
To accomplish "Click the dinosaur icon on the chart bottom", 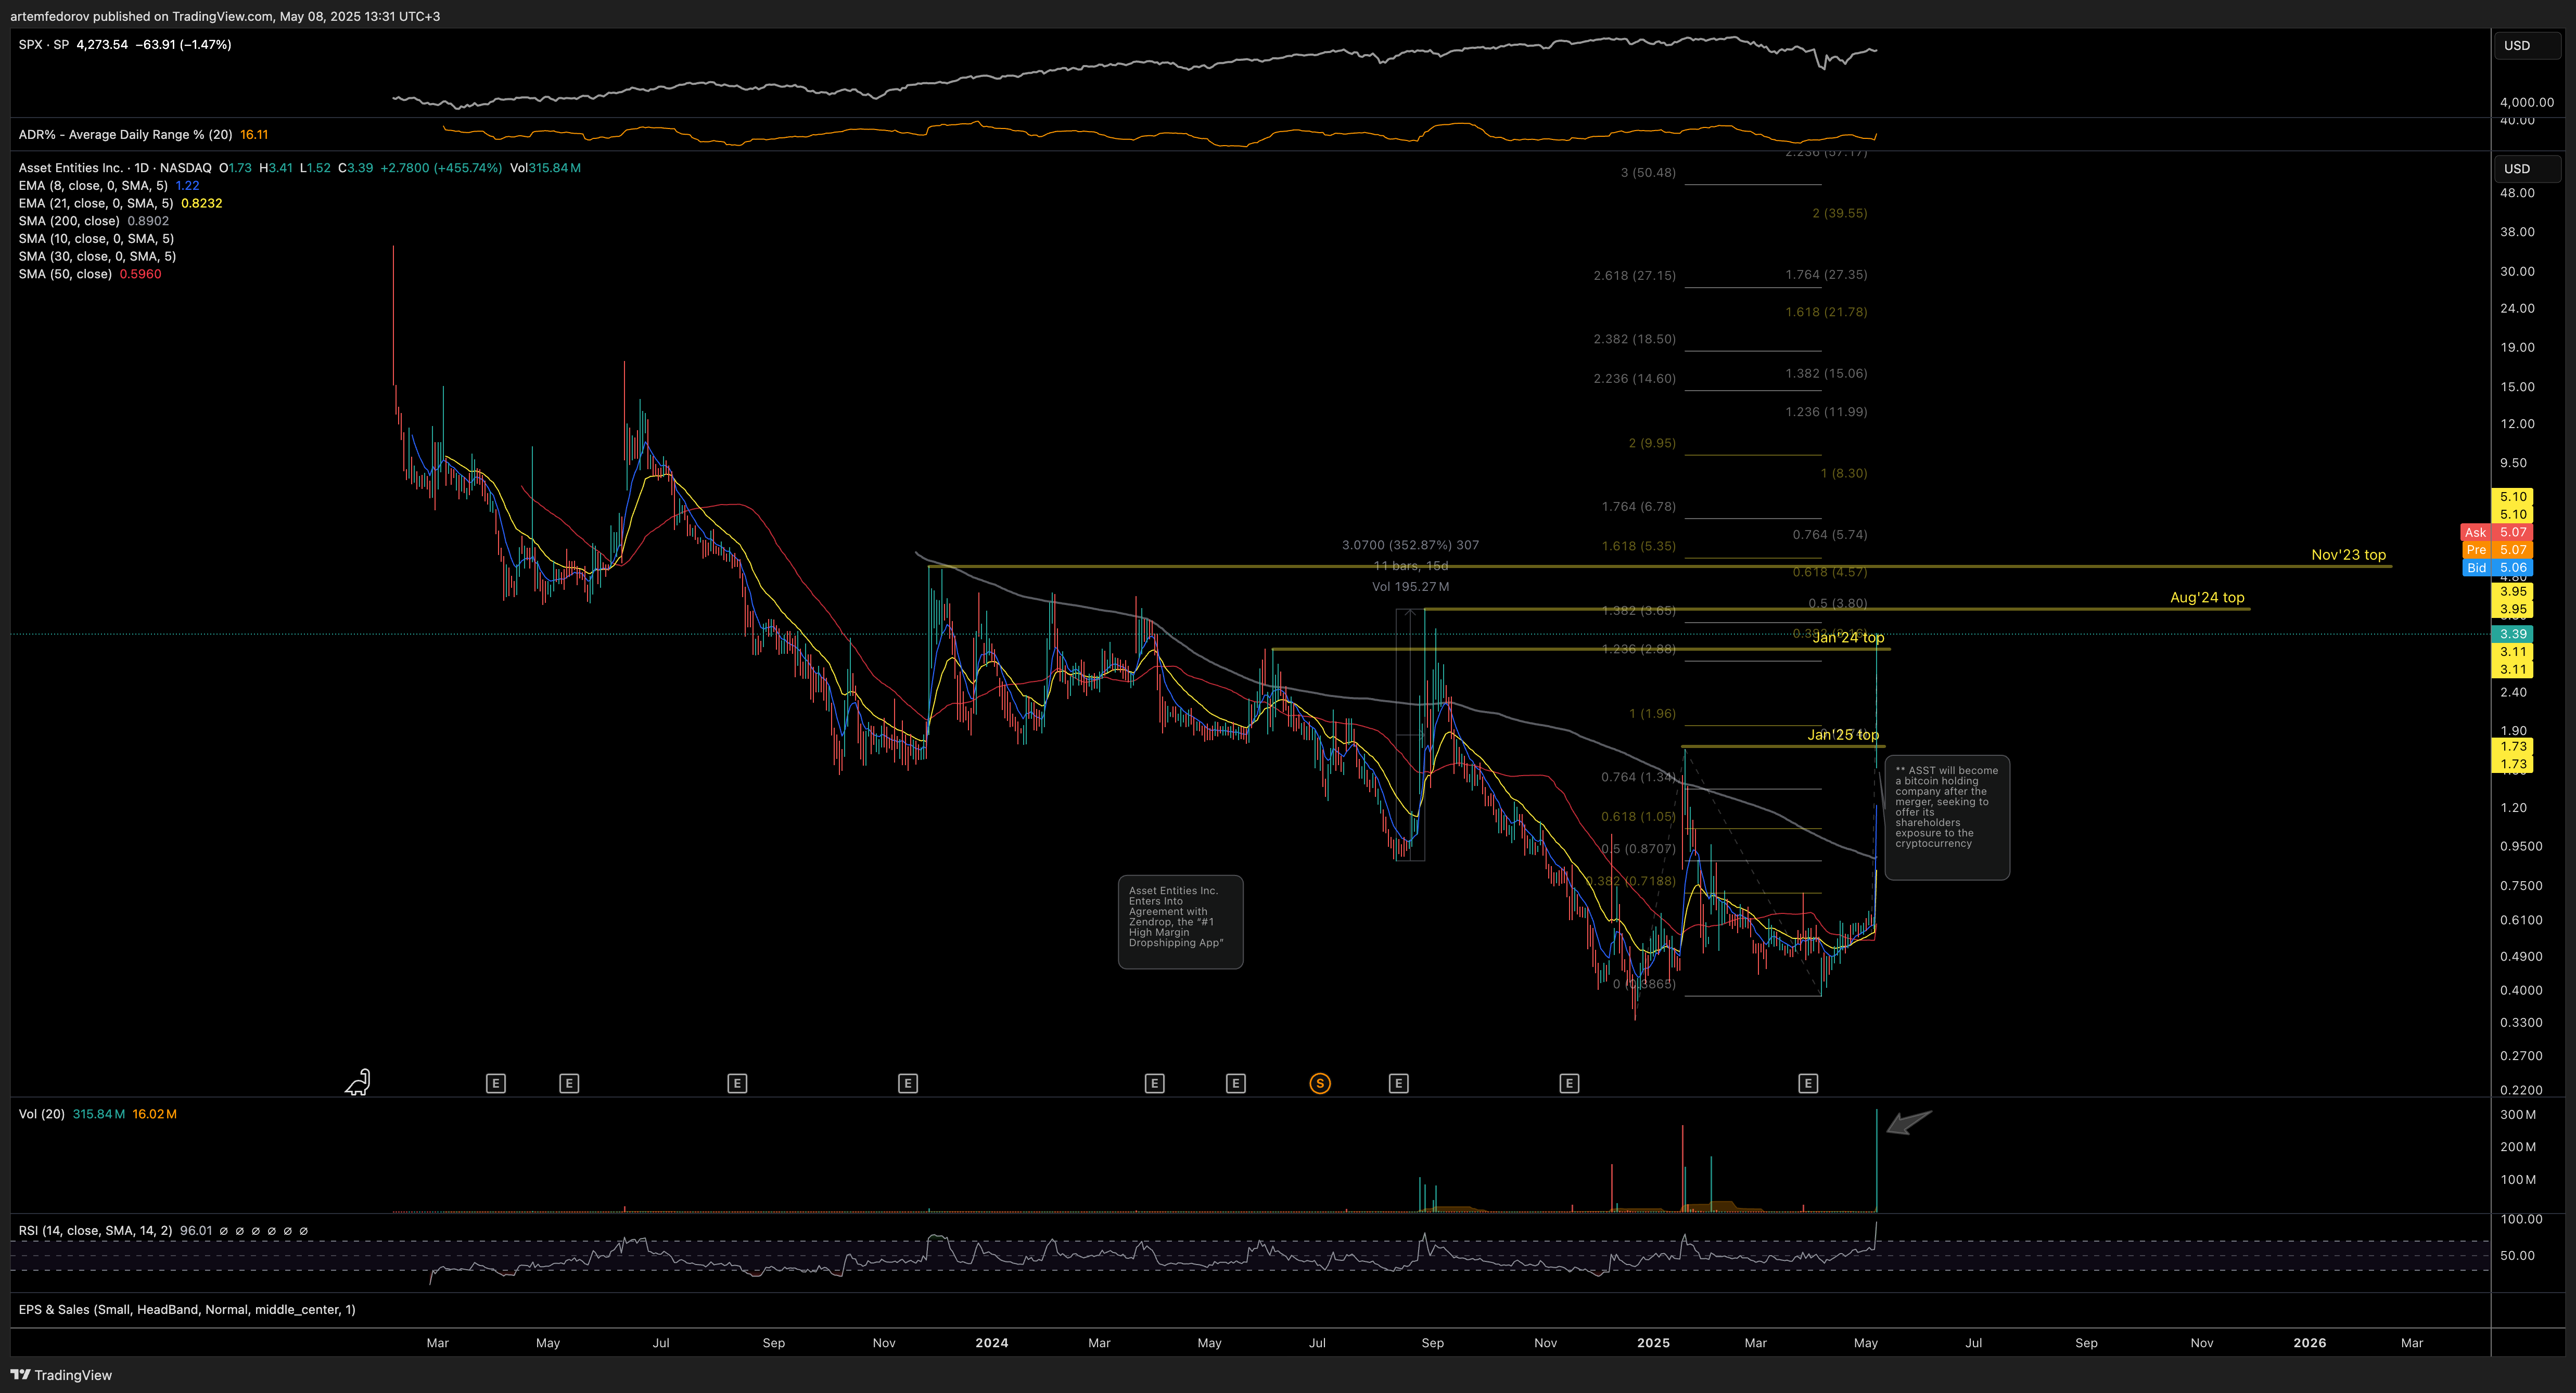I will (358, 1082).
